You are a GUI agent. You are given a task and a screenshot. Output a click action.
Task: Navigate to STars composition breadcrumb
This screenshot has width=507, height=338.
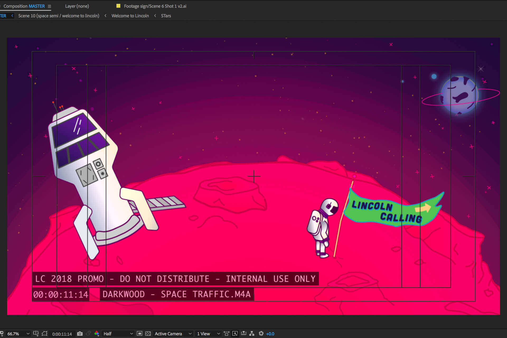click(166, 16)
